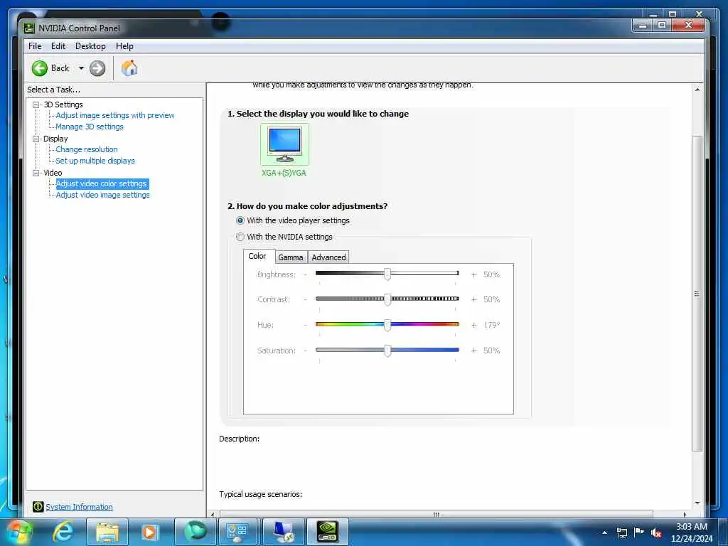
Task: Open the Control Panel taskbar icon
Action: 237,532
